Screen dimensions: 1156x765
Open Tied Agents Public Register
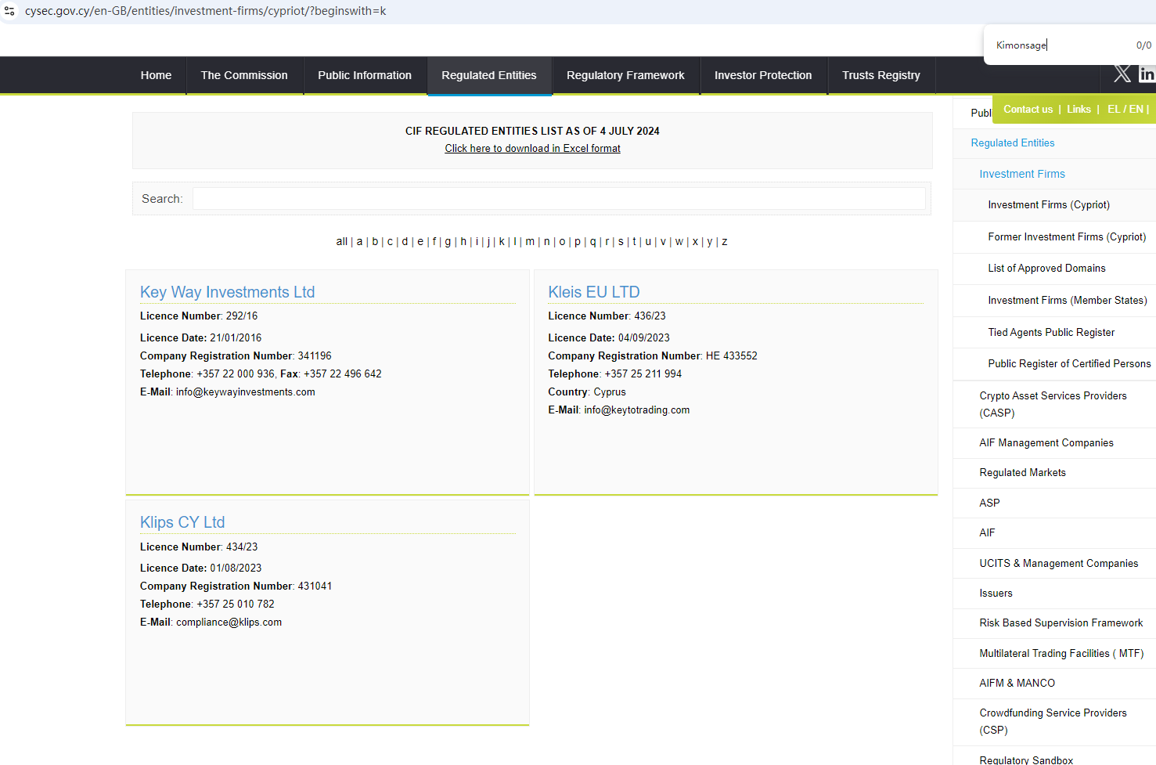(x=1051, y=333)
